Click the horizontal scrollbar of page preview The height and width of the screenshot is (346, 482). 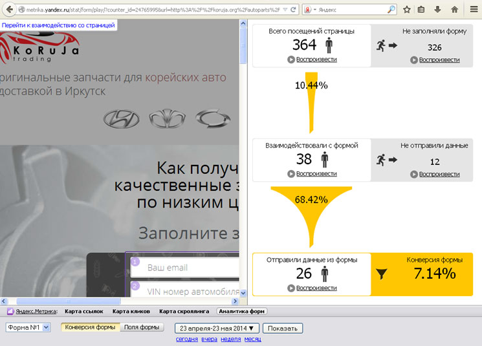coord(116,301)
